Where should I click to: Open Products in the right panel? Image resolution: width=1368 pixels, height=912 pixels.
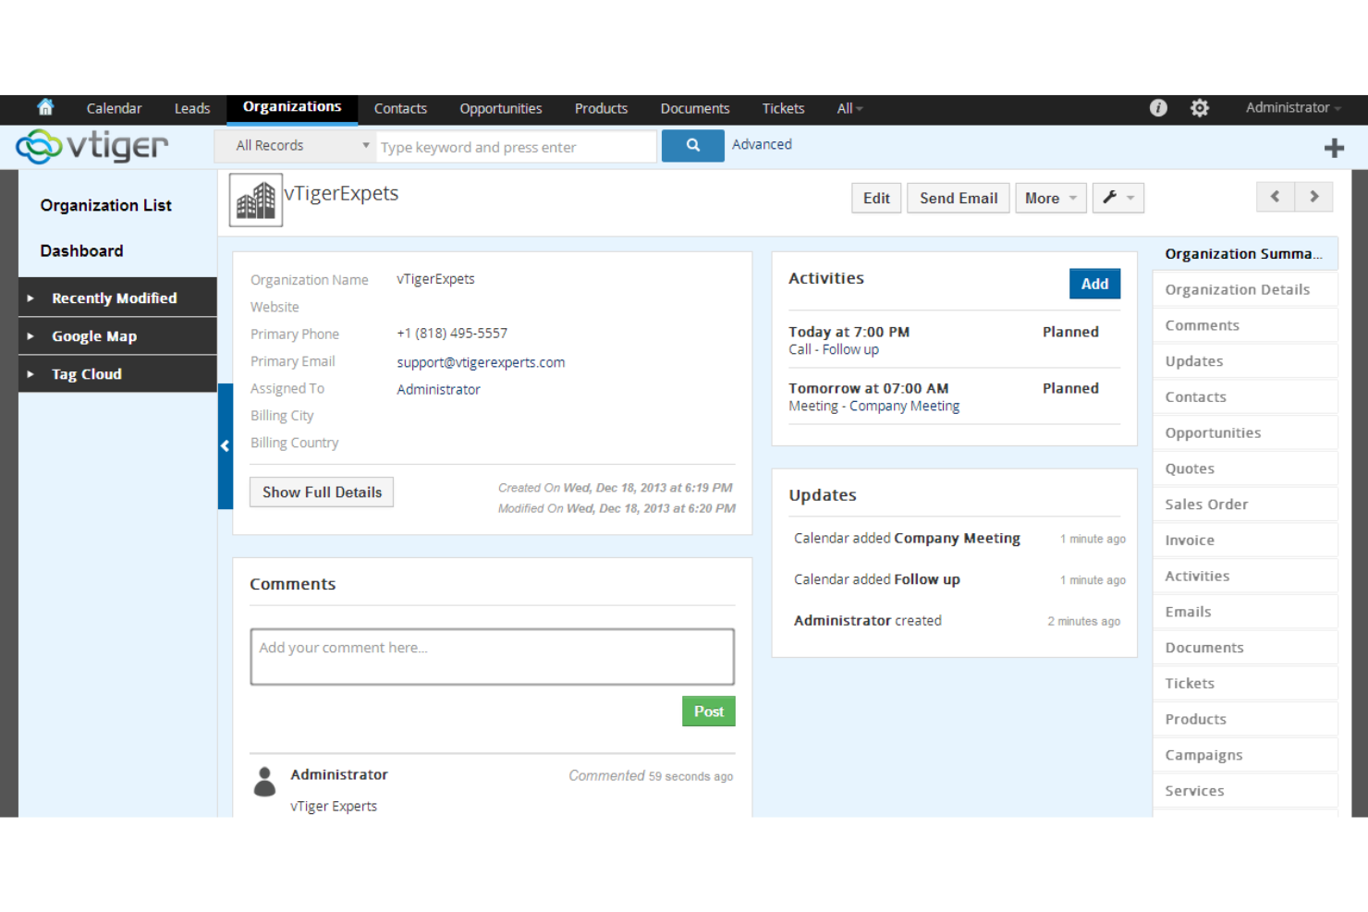1244,719
